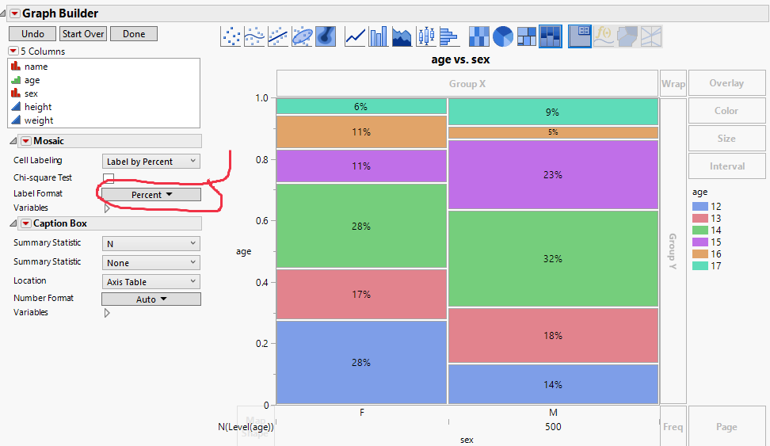Select the Line chart element icon
770x446 pixels.
[x=355, y=36]
